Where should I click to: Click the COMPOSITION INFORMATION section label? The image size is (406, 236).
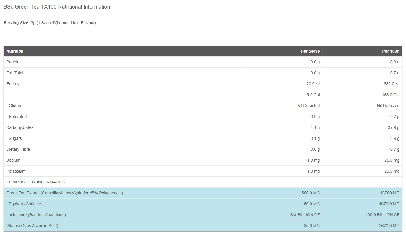36,182
